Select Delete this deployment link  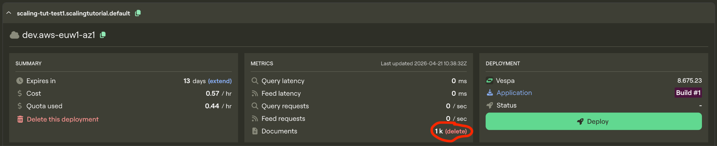tap(63, 119)
